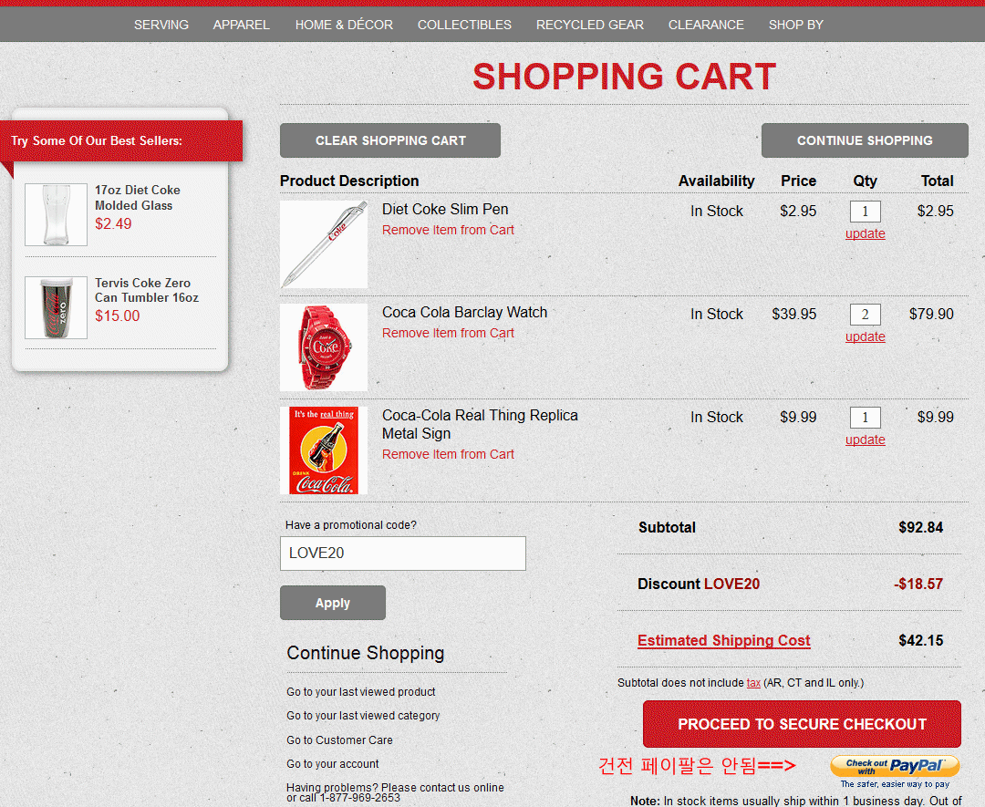Click the Continue Shopping button
This screenshot has height=807, width=985.
pyautogui.click(x=865, y=140)
